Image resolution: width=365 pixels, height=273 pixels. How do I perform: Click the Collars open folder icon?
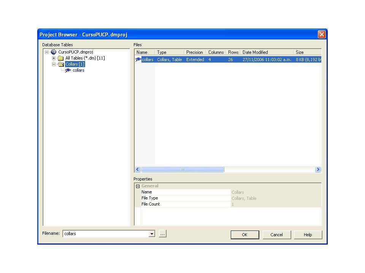click(61, 64)
